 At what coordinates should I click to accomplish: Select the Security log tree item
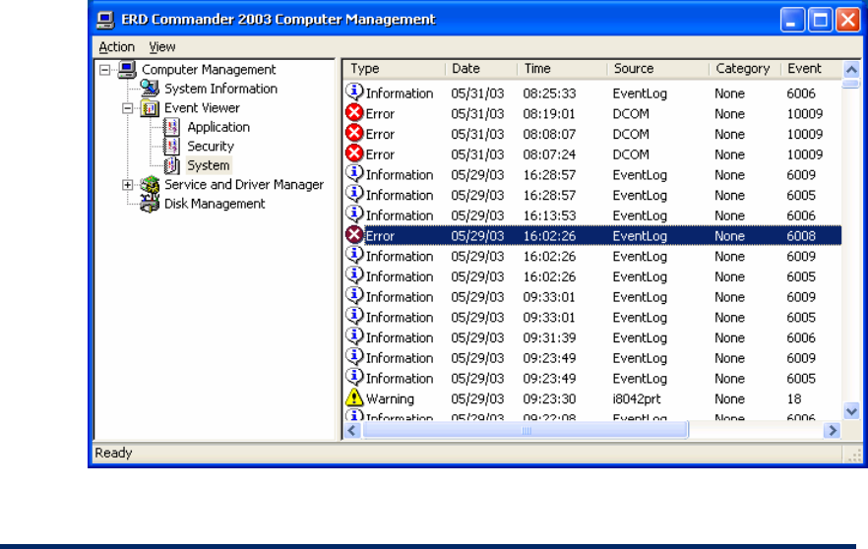point(211,146)
